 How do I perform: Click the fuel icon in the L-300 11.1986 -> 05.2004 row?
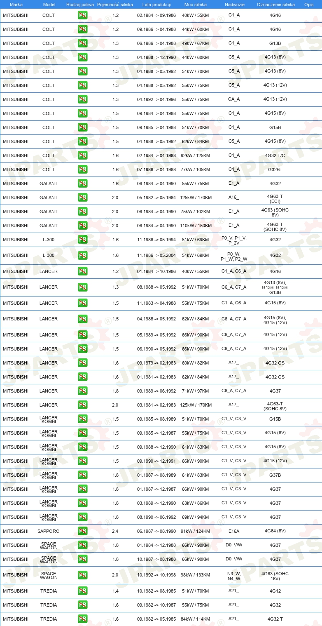pyautogui.click(x=82, y=255)
